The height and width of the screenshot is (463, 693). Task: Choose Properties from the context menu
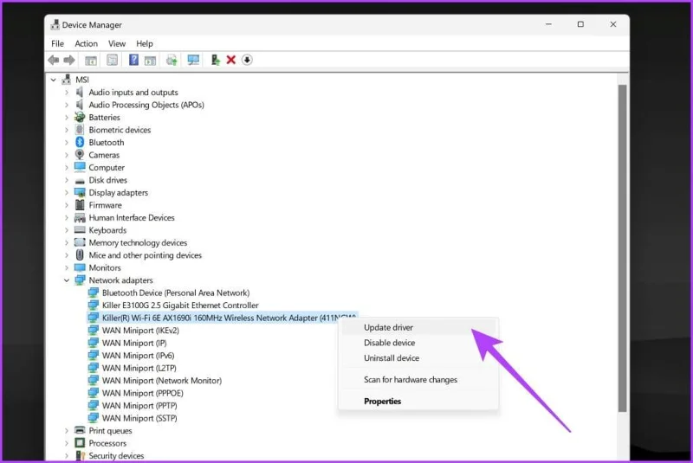[x=418, y=402]
